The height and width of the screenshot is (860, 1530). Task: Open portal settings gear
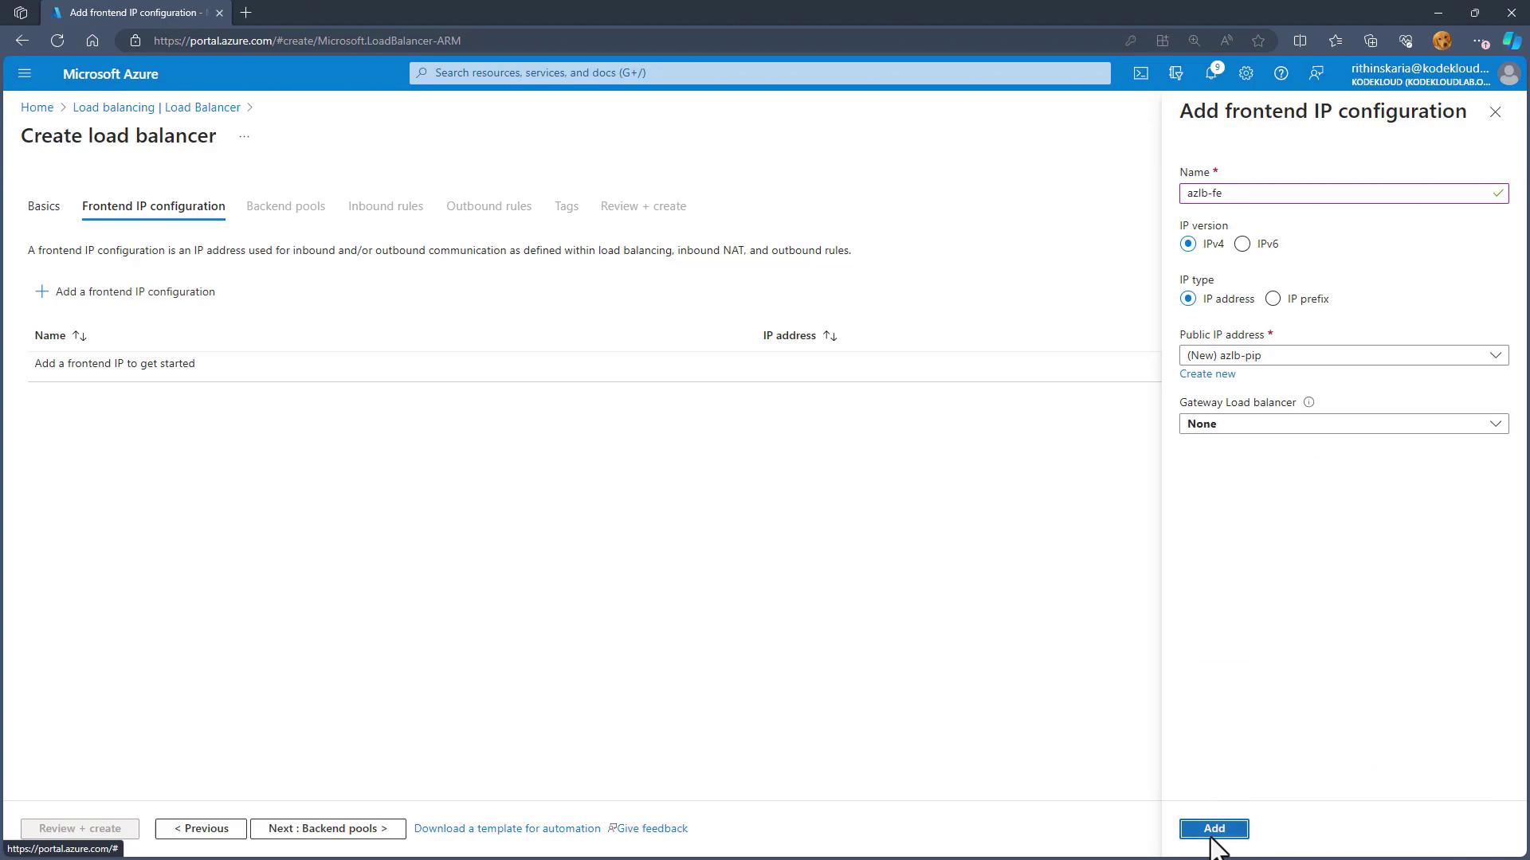point(1246,73)
